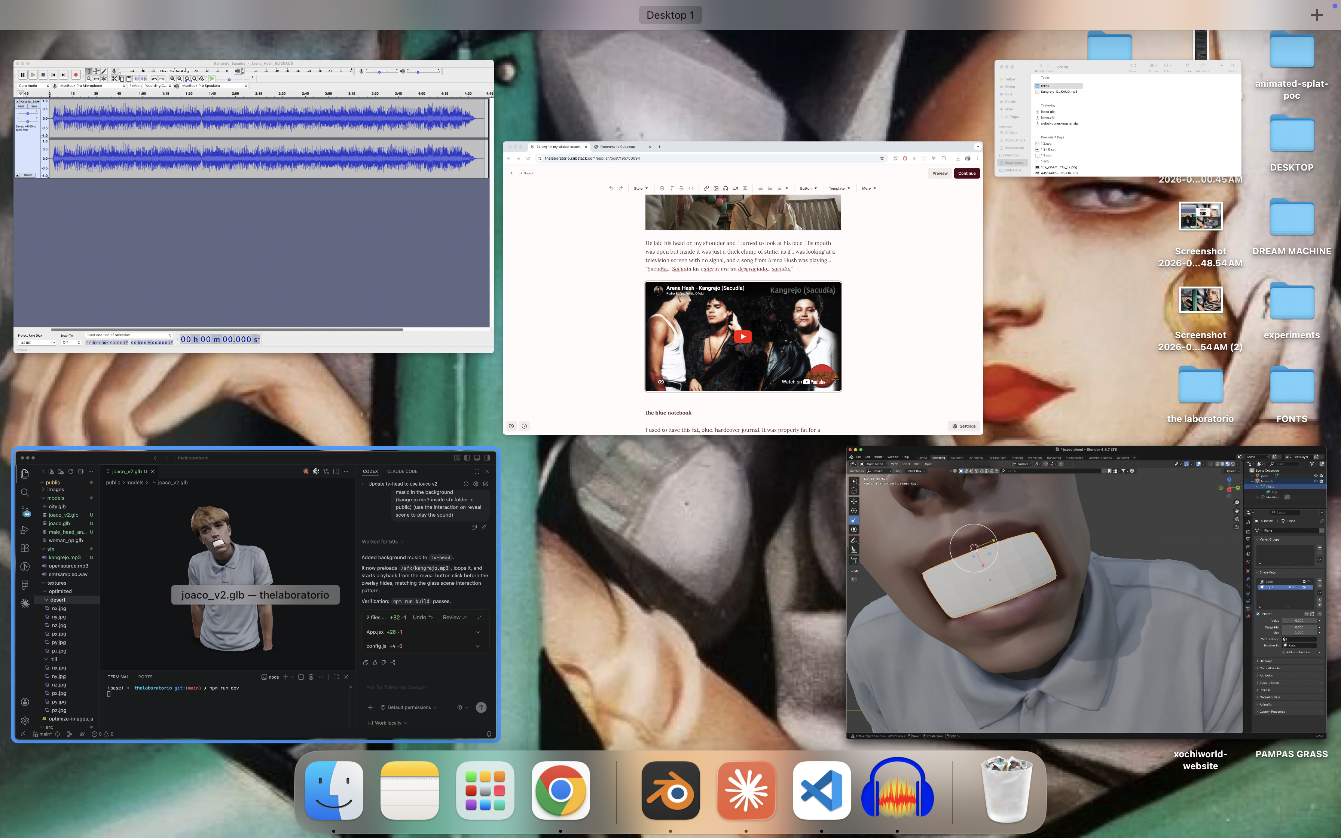Open the MacBook Pro Speakers output dropdown
Image resolution: width=1341 pixels, height=838 pixels.
(x=214, y=86)
